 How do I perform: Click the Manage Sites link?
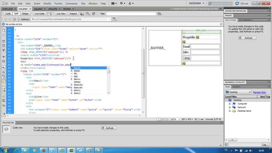tap(259, 92)
